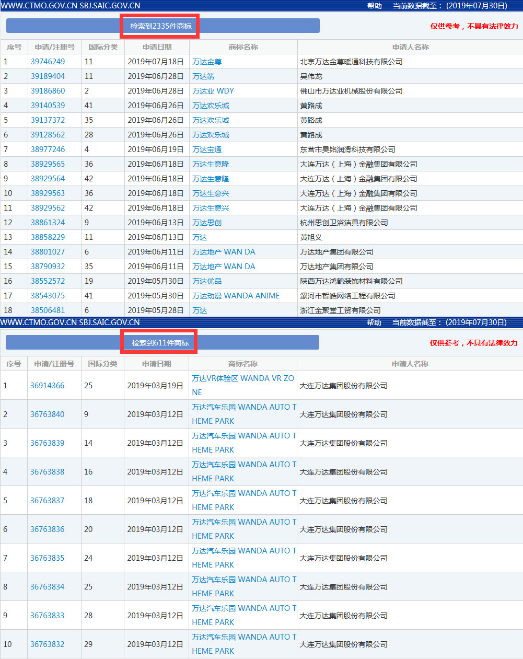
Task: Select date 2019年07月18日 in row 1
Action: click(156, 62)
